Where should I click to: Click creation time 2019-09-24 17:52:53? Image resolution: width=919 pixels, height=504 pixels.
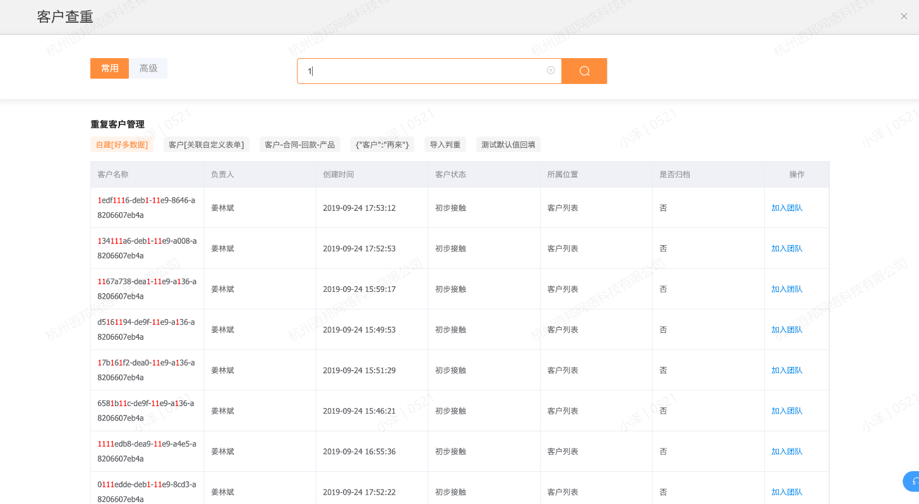click(359, 248)
